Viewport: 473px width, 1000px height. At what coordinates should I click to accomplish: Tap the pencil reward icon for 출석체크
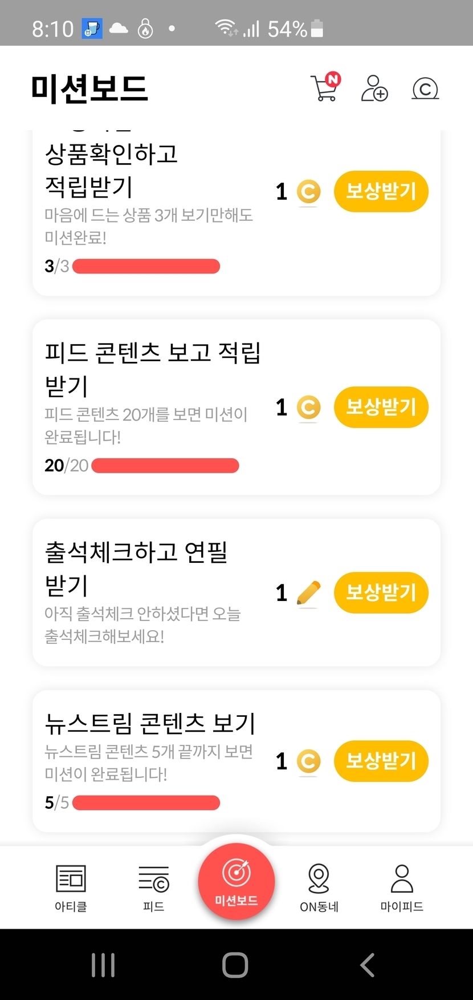308,592
